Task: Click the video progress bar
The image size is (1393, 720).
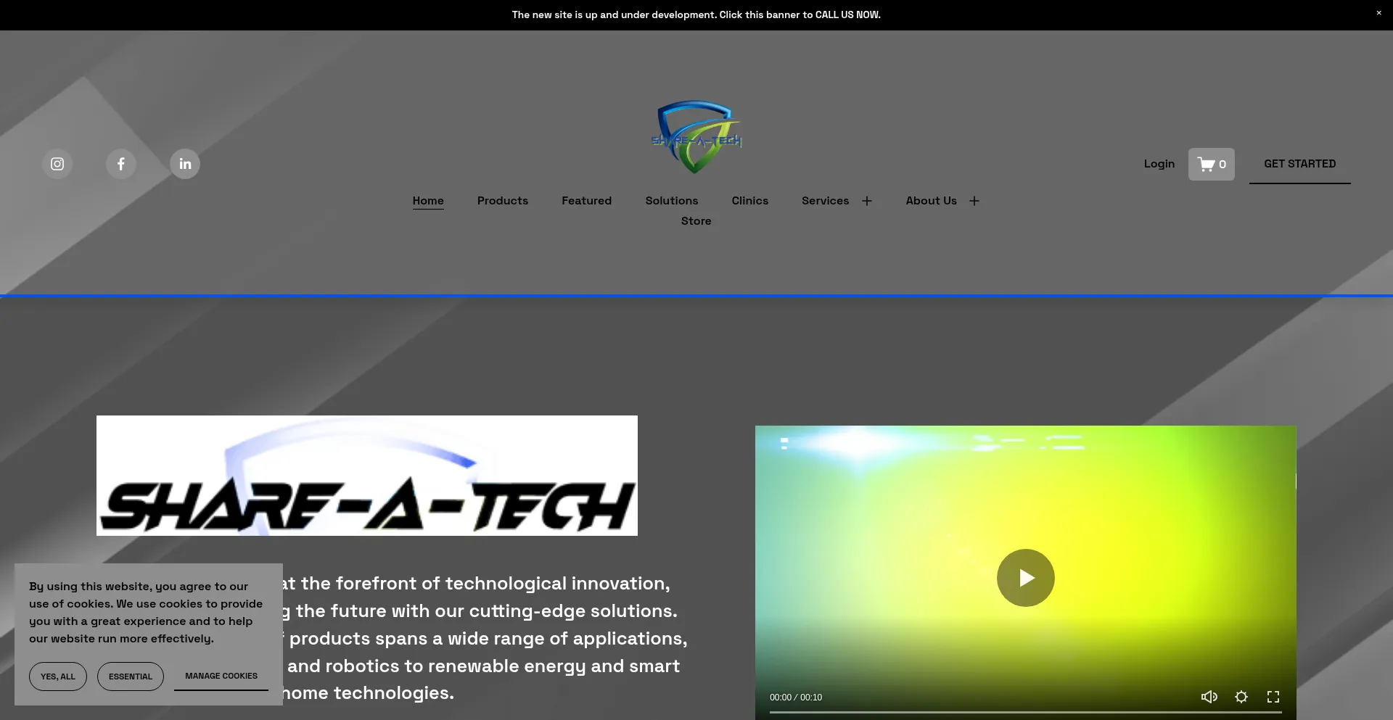Action: click(x=1025, y=712)
